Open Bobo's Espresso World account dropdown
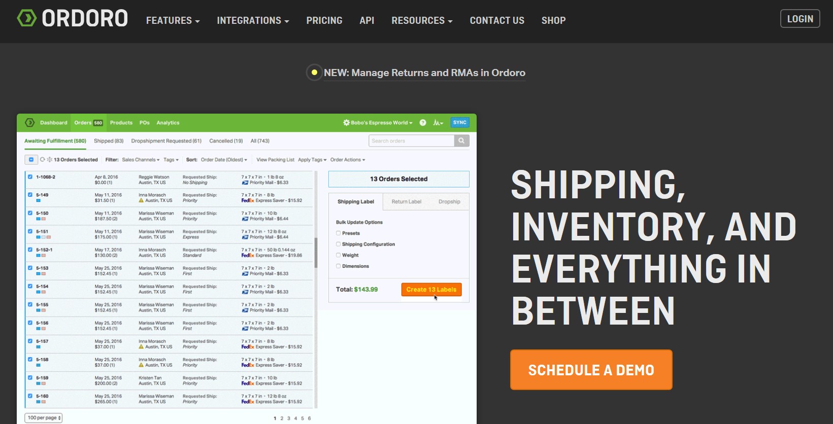The height and width of the screenshot is (424, 833). click(x=378, y=123)
